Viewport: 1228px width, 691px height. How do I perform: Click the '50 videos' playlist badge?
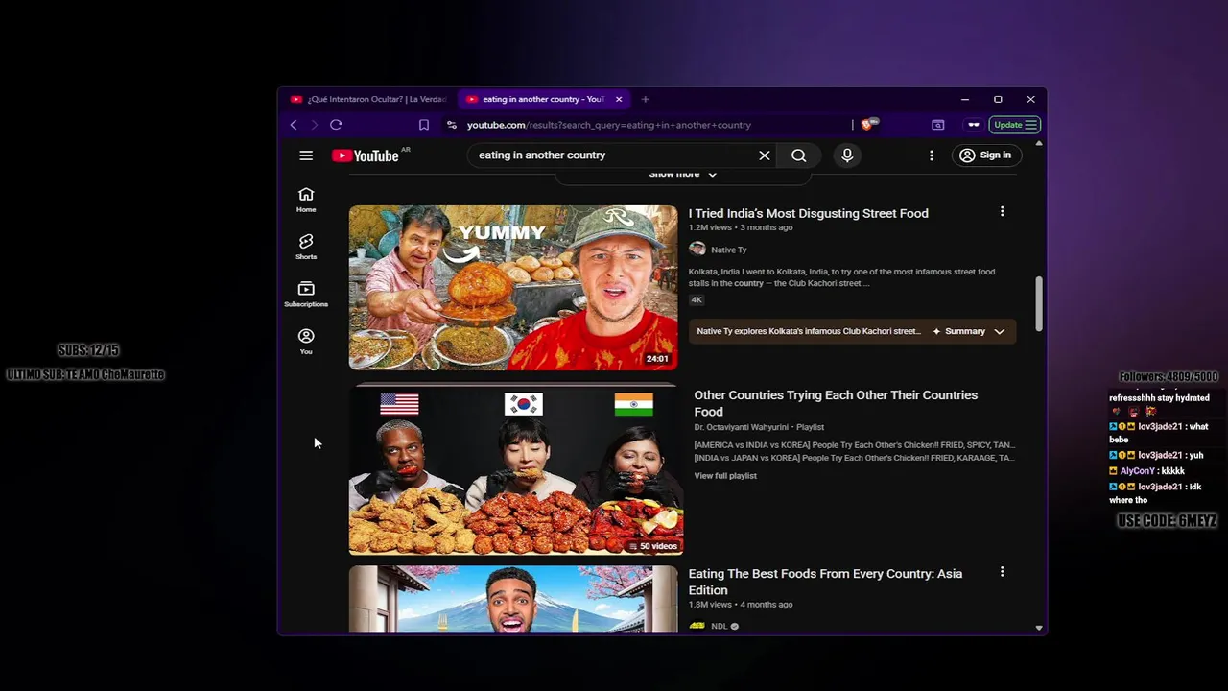pos(651,546)
